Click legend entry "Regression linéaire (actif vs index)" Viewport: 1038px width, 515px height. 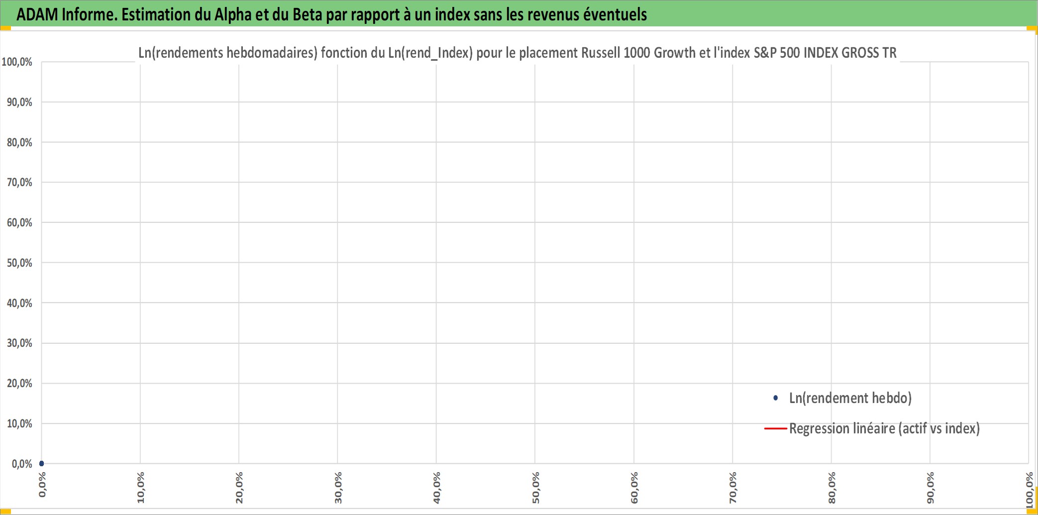point(884,428)
